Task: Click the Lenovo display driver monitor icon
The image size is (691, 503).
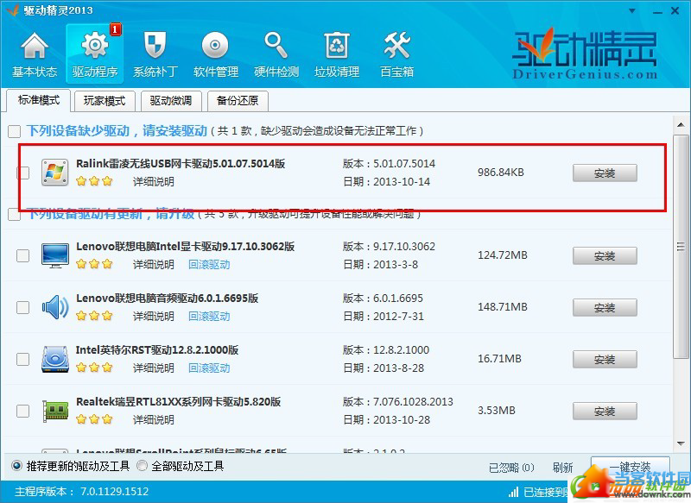Action: (55, 255)
